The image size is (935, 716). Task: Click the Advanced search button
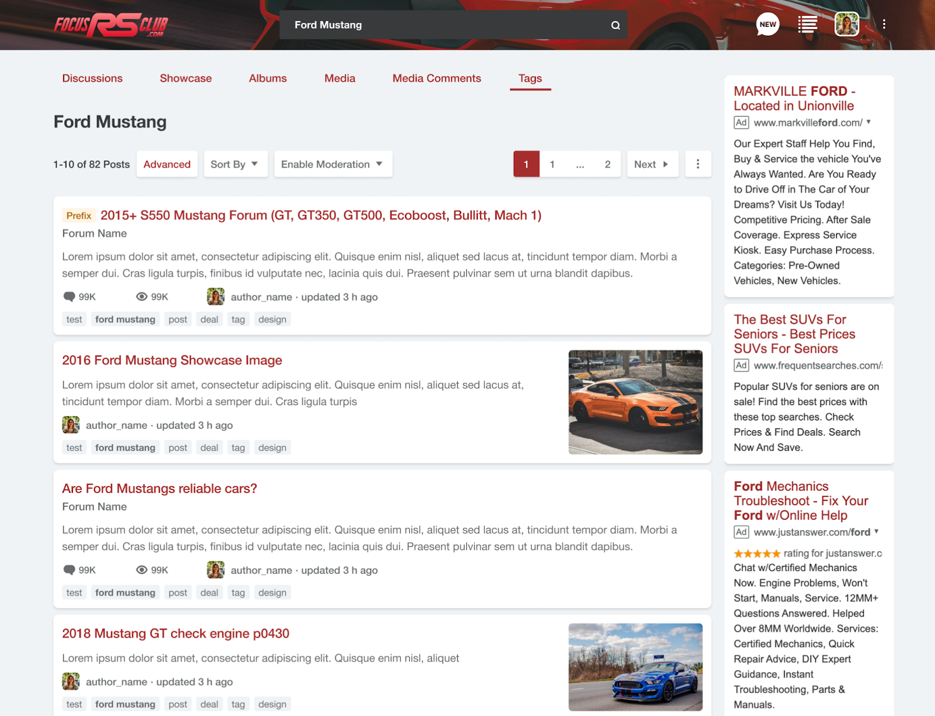pos(167,164)
